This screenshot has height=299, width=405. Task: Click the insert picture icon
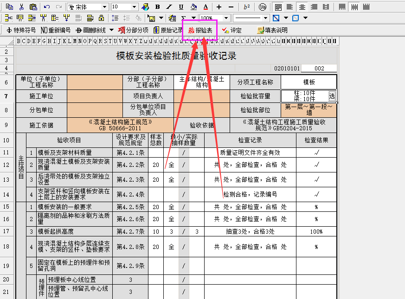tap(151, 18)
